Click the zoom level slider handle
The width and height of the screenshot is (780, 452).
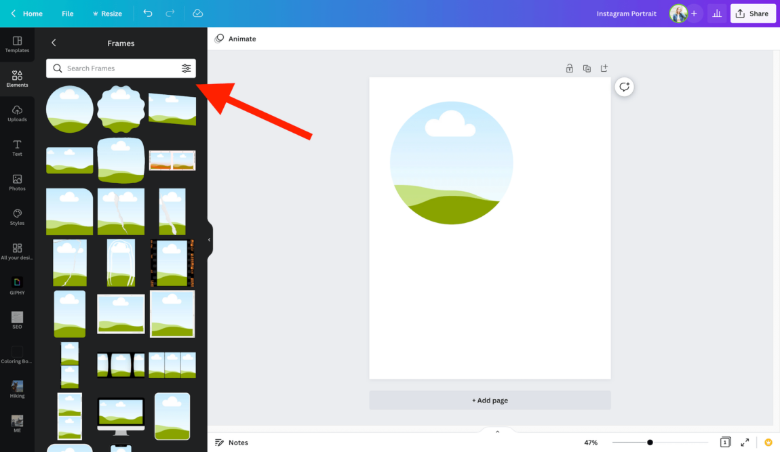point(650,443)
